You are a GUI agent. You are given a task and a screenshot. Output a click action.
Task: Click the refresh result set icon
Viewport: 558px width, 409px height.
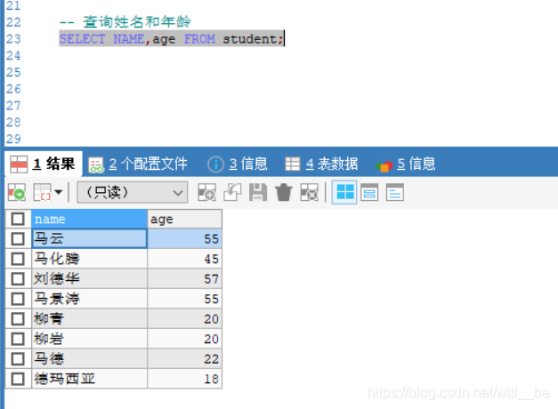pyautogui.click(x=16, y=192)
